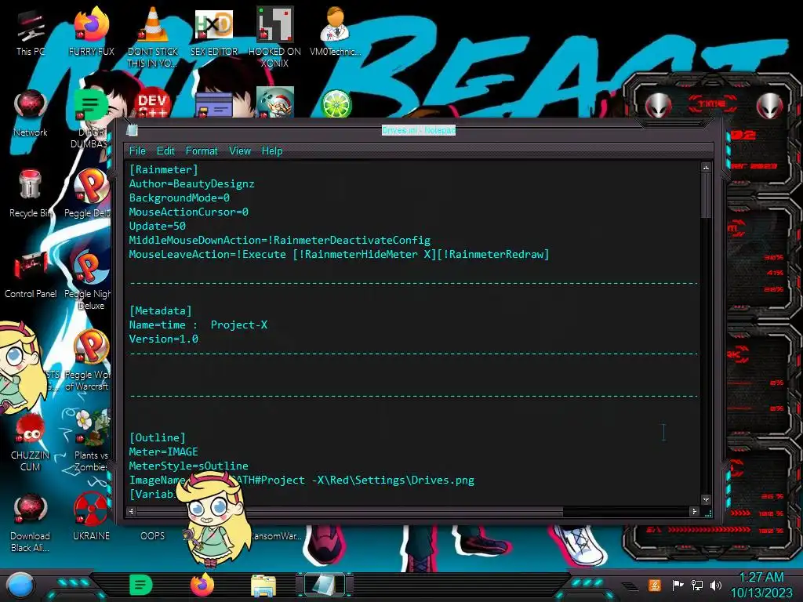Select the green lime desktop icon
This screenshot has height=602, width=803.
point(336,104)
